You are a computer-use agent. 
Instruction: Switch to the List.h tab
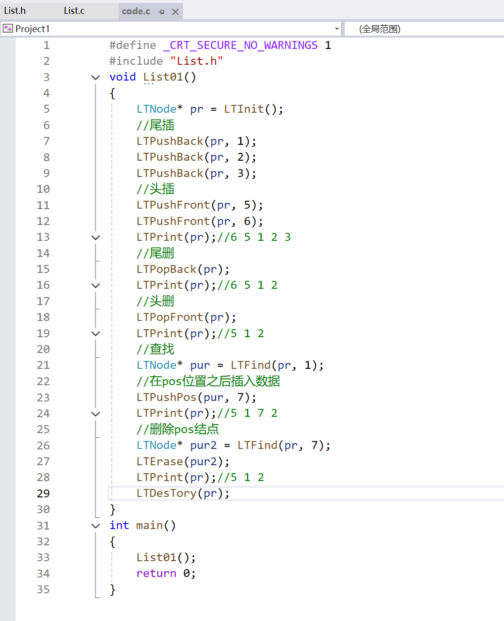click(x=15, y=10)
